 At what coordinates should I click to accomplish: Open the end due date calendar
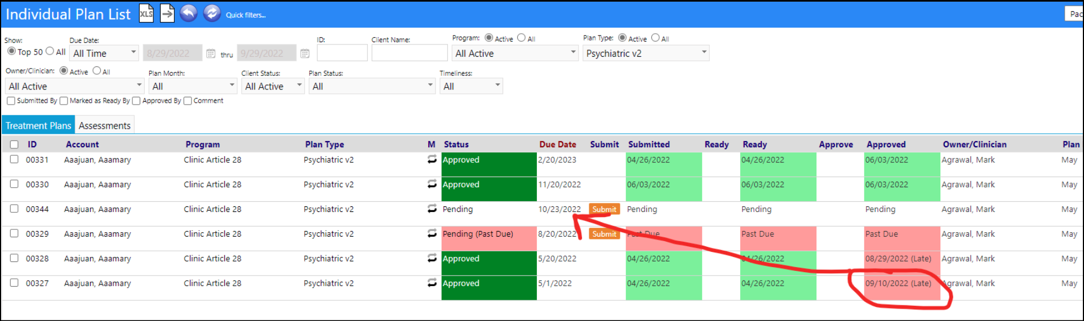(305, 53)
